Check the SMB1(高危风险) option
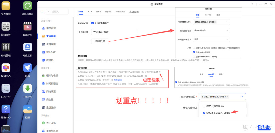The image size is (275, 133). tap(204, 106)
